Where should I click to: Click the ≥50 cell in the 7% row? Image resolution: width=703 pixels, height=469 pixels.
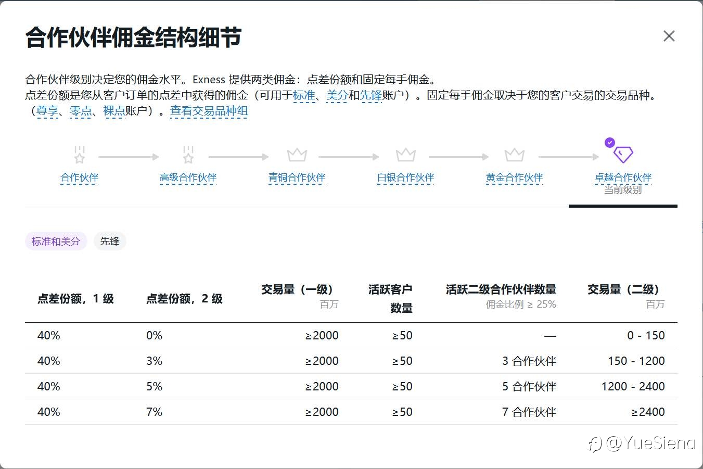tap(402, 412)
